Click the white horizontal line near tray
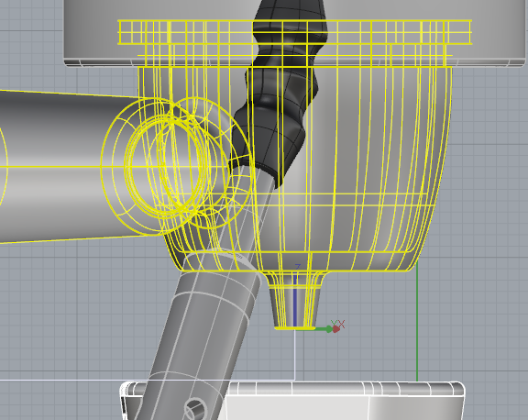528x420 pixels. (x=148, y=380)
